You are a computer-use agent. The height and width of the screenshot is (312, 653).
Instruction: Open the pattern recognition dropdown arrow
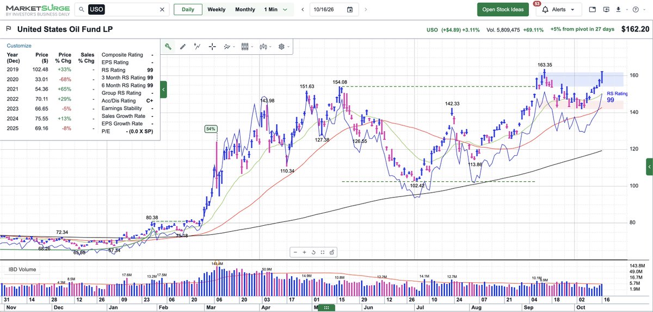click(234, 47)
